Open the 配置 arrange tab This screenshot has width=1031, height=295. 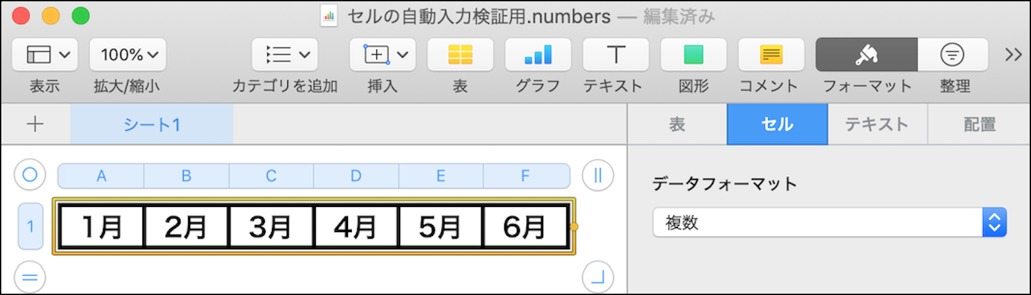[x=979, y=124]
